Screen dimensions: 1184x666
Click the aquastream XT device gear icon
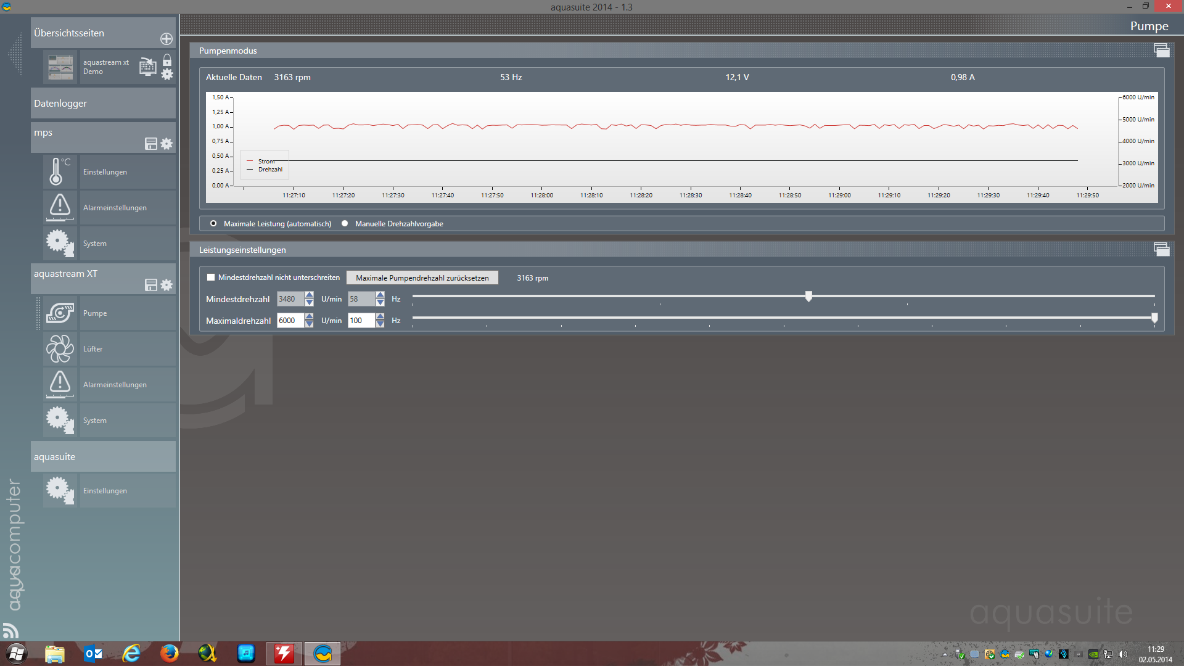[x=166, y=286]
